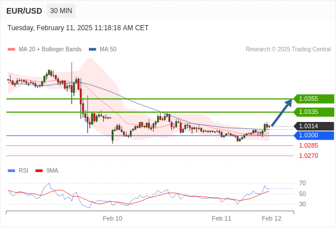This screenshot has width=336, height=228.
Task: Click the MA 50 blue legend swatch
Action: pyautogui.click(x=92, y=50)
